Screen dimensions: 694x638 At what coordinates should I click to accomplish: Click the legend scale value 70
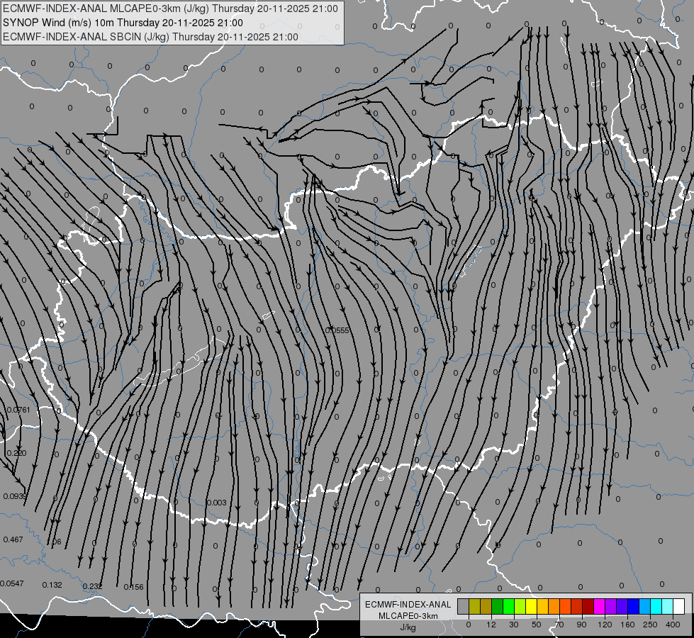[x=559, y=625]
